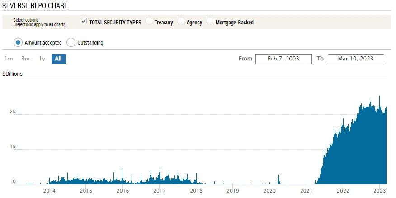396x198 pixels.
Task: Click the 2014 label on x-axis
Action: 49,191
